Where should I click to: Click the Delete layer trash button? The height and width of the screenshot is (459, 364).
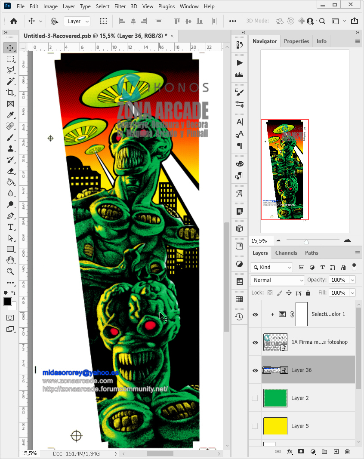point(347,452)
